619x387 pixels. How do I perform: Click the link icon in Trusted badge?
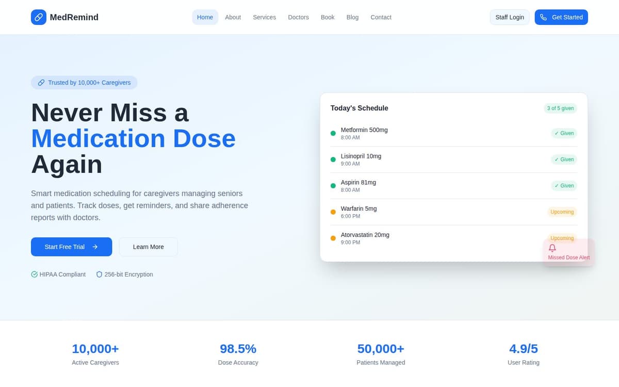[41, 83]
